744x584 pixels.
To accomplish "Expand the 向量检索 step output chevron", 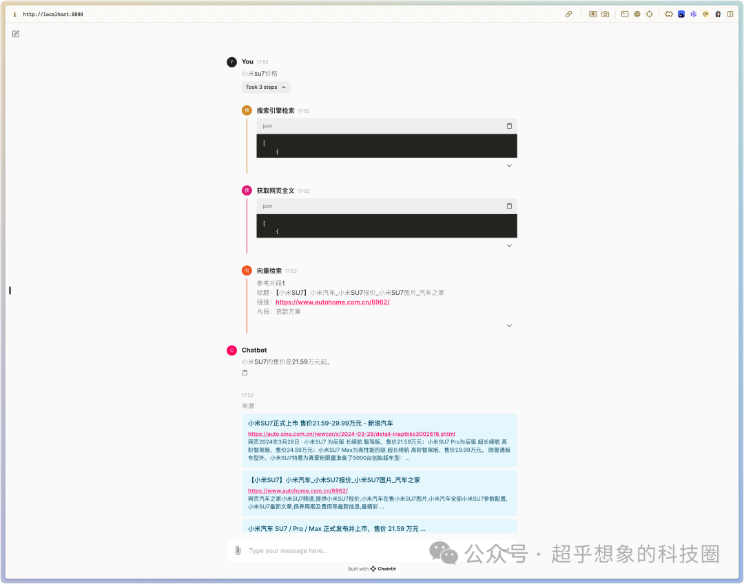I will (509, 326).
